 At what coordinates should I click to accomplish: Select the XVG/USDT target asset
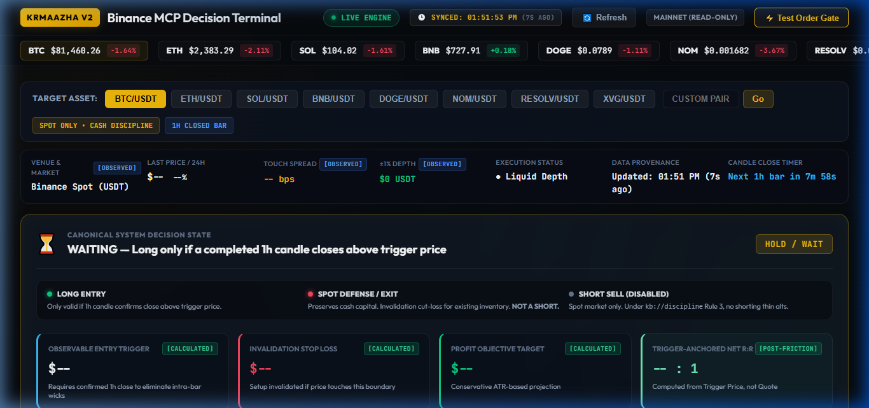625,99
